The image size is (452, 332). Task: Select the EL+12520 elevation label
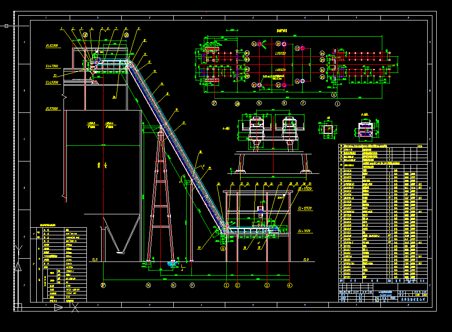[x=304, y=209]
